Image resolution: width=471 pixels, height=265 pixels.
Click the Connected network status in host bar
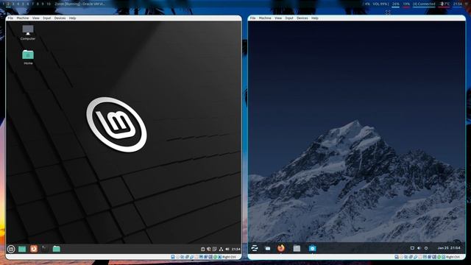pyautogui.click(x=424, y=4)
